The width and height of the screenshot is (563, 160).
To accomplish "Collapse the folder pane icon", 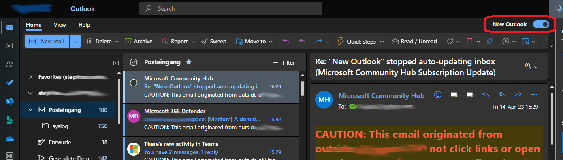I will pyautogui.click(x=116, y=63).
